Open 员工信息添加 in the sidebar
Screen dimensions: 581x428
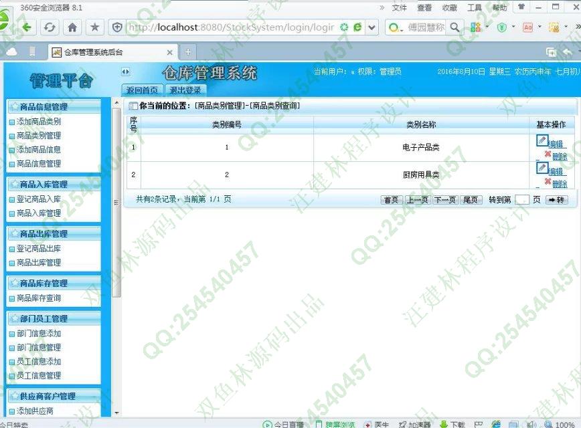point(39,362)
